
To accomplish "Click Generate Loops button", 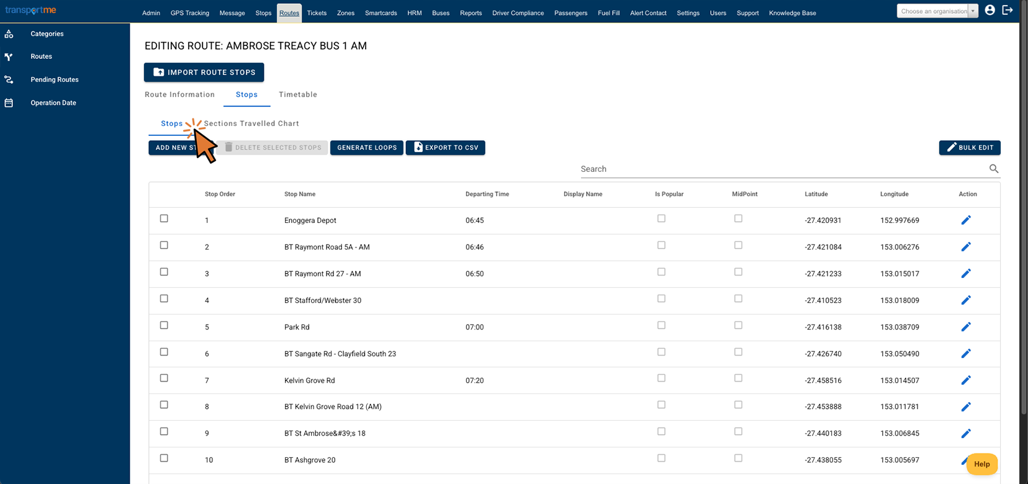I will point(367,148).
